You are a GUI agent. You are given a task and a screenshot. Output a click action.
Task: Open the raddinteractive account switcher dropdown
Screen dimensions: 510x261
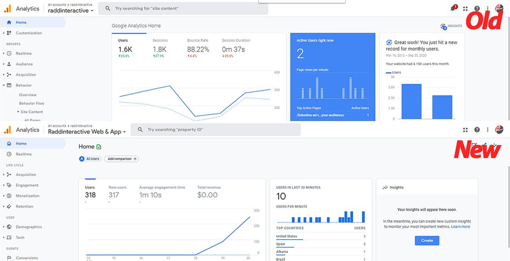70,10
